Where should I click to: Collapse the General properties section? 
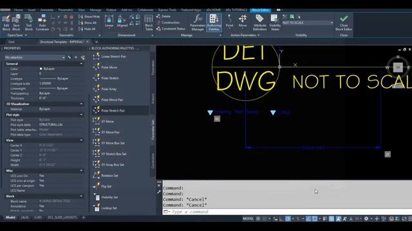click(x=81, y=64)
